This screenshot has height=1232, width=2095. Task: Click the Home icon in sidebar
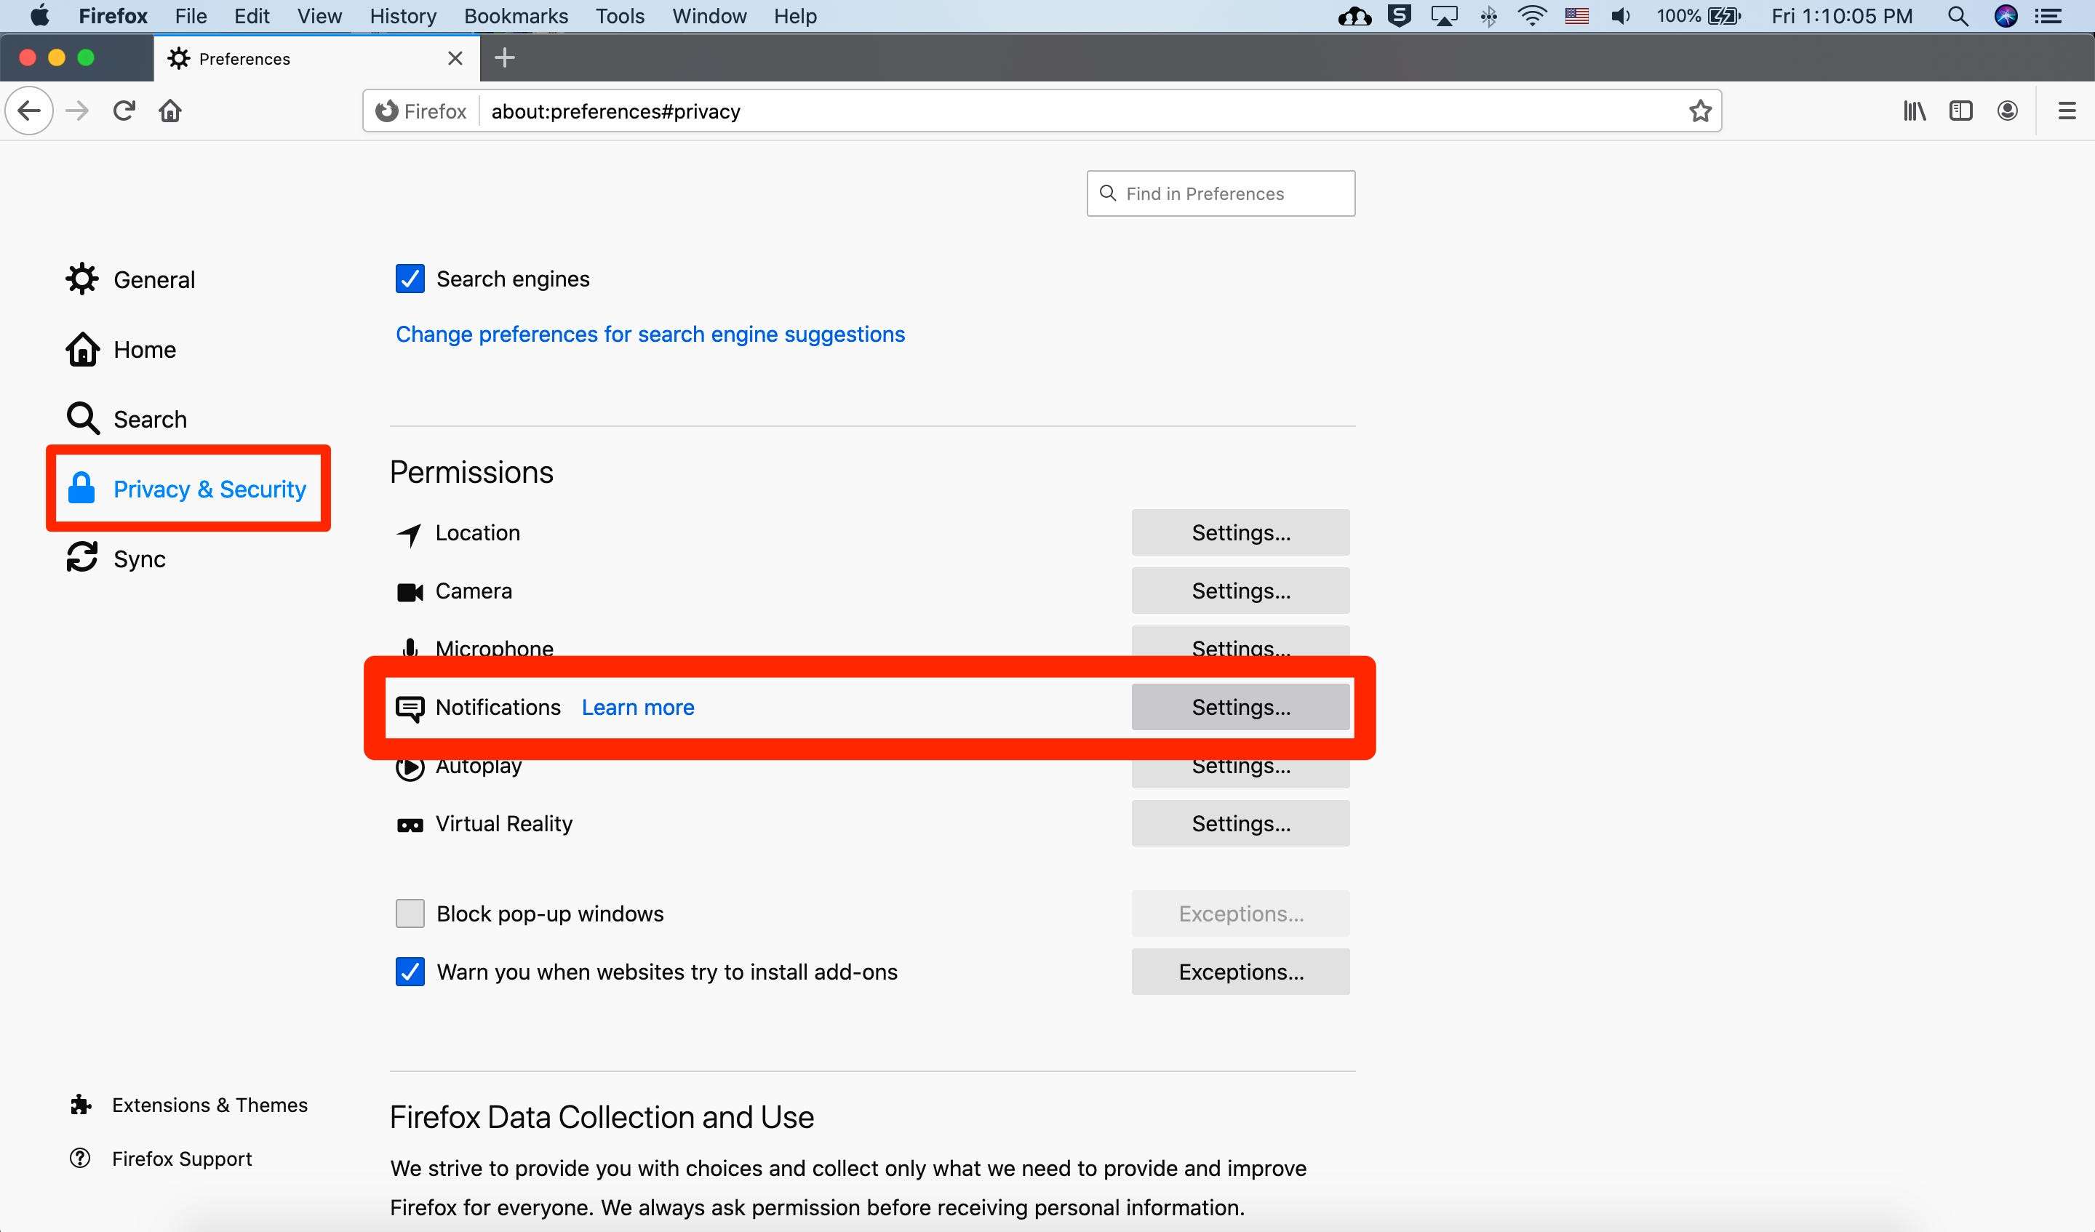(x=82, y=349)
